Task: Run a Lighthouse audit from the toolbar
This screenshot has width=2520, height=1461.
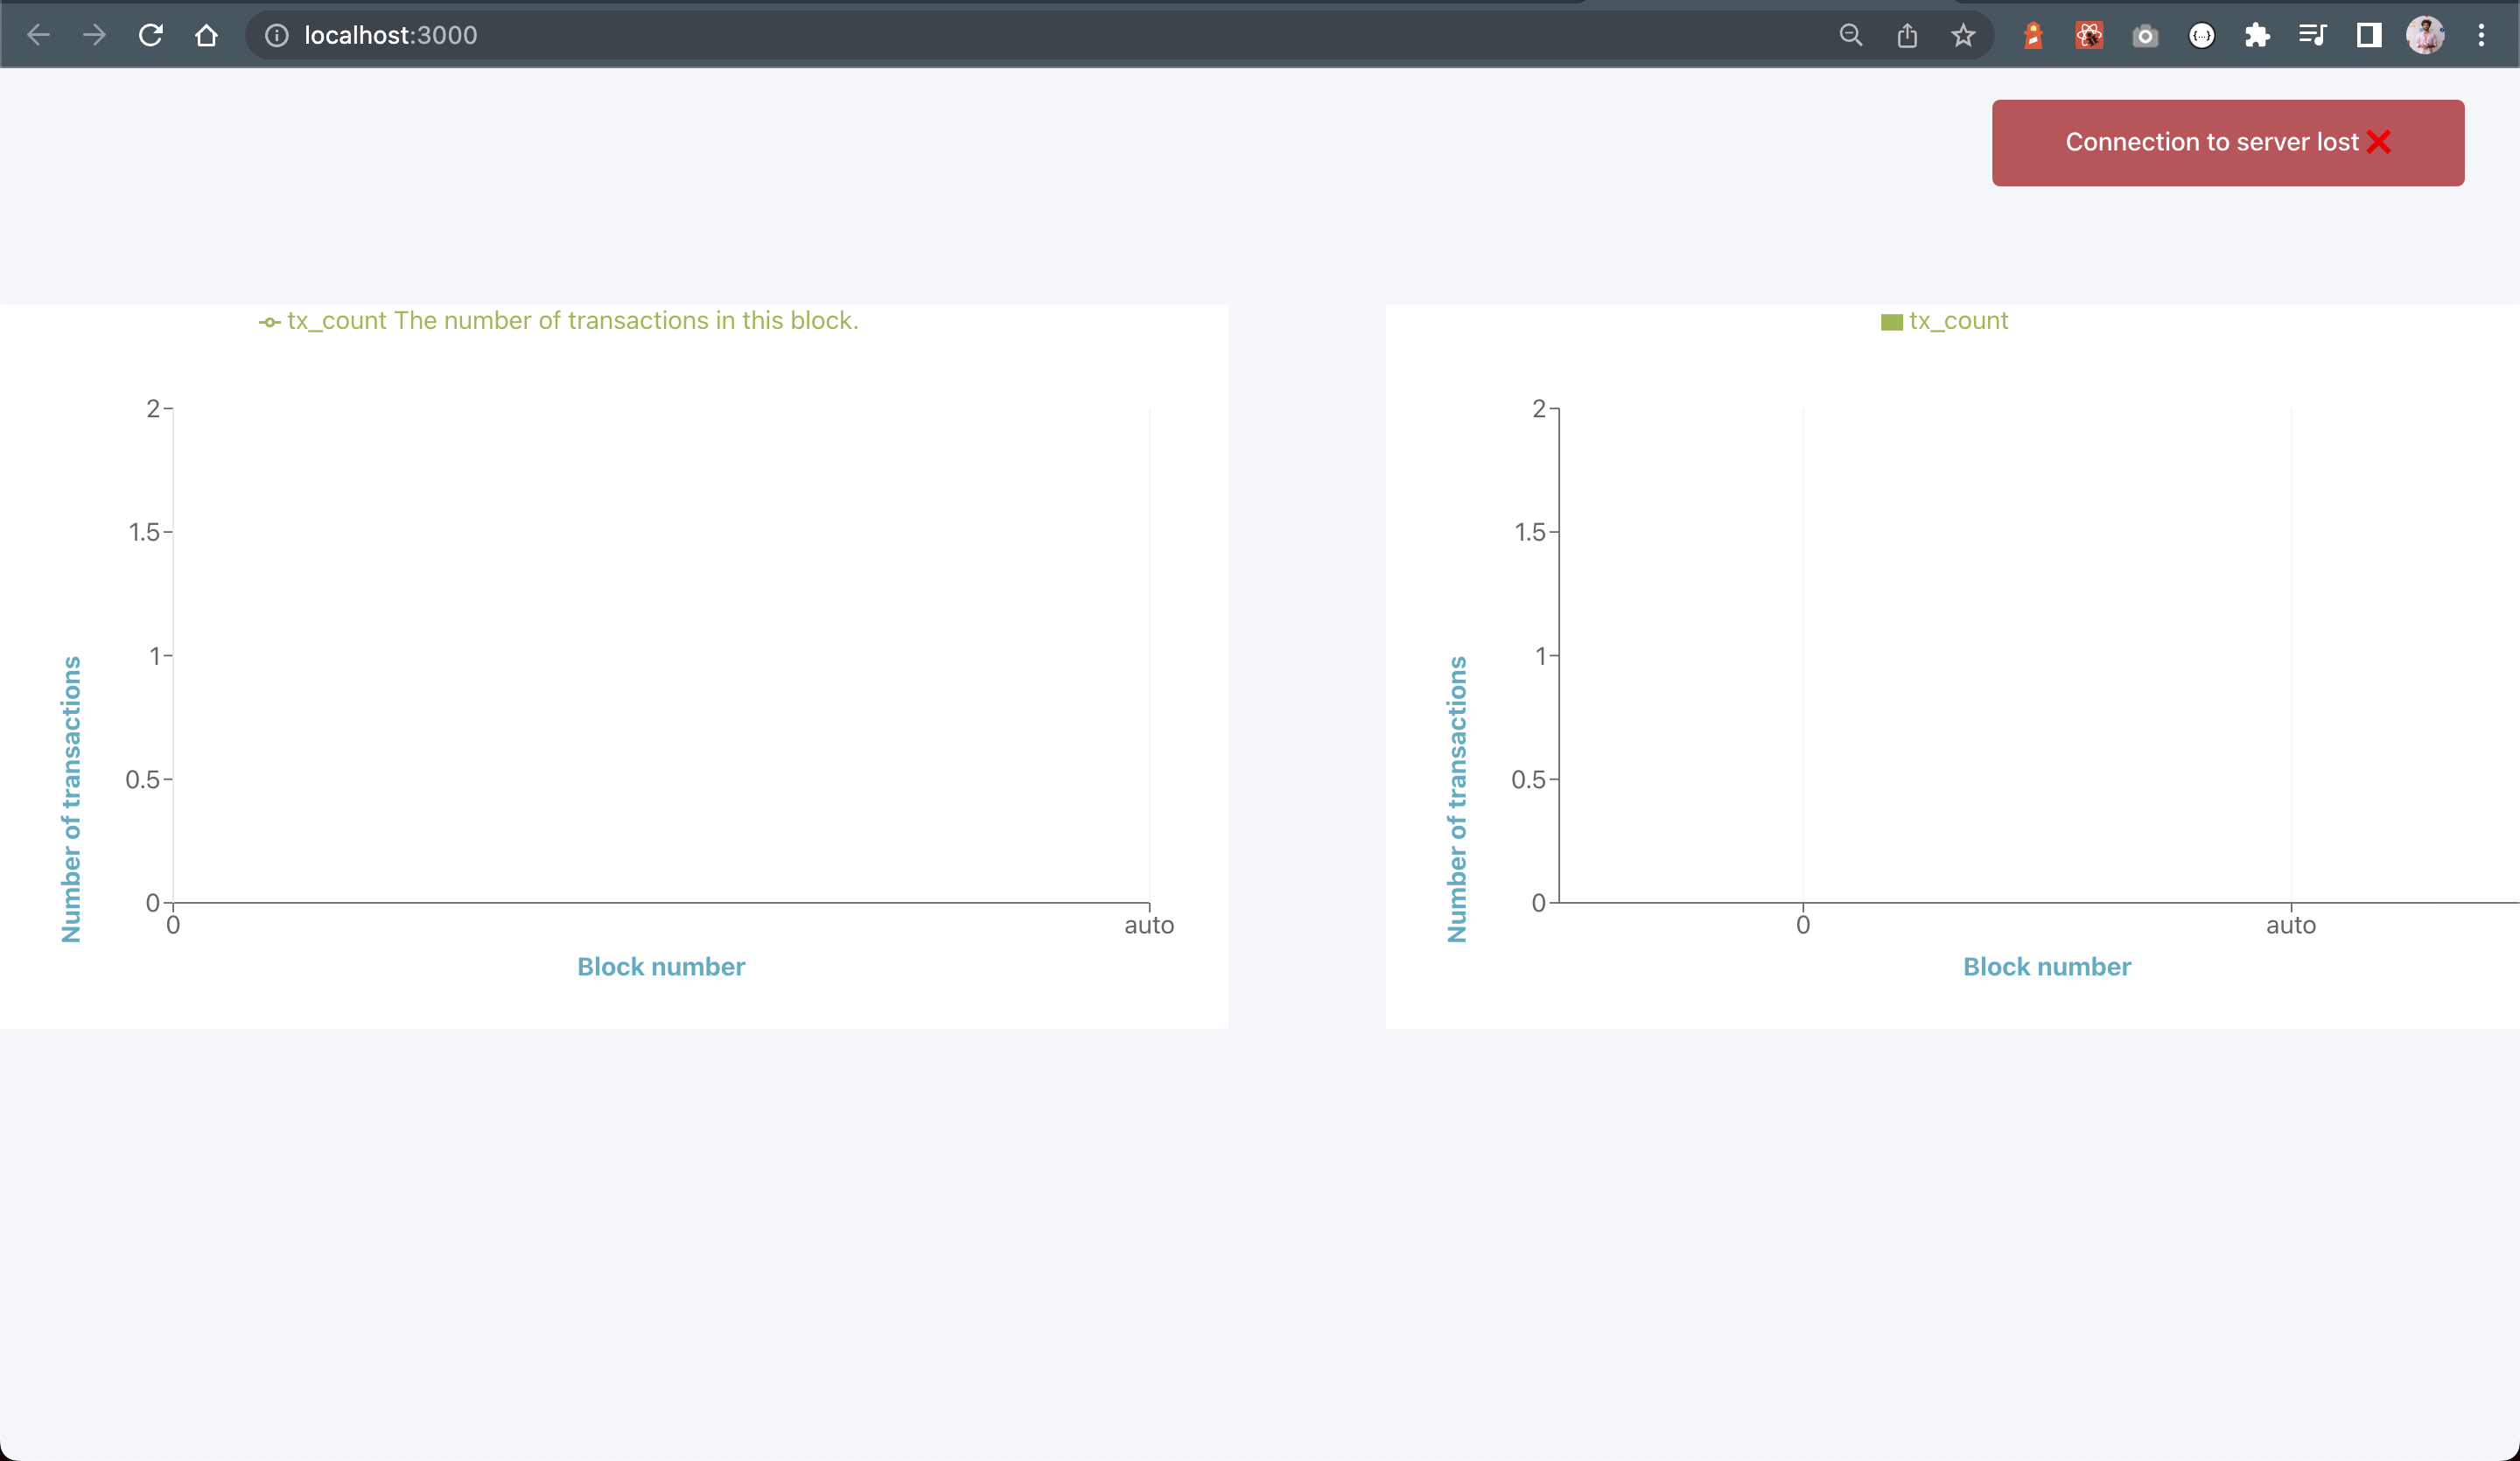Action: coord(2033,35)
